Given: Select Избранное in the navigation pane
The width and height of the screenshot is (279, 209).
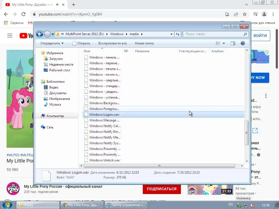Looking at the screenshot, I should point(55,53).
